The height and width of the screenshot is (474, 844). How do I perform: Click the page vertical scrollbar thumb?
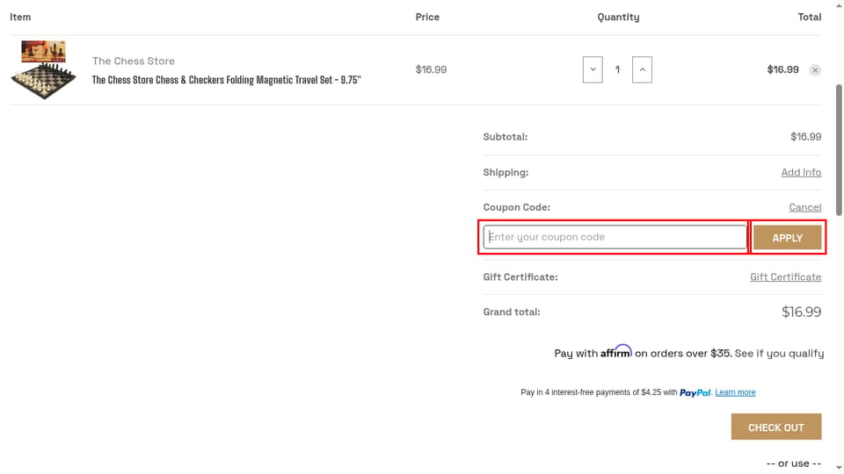point(839,150)
